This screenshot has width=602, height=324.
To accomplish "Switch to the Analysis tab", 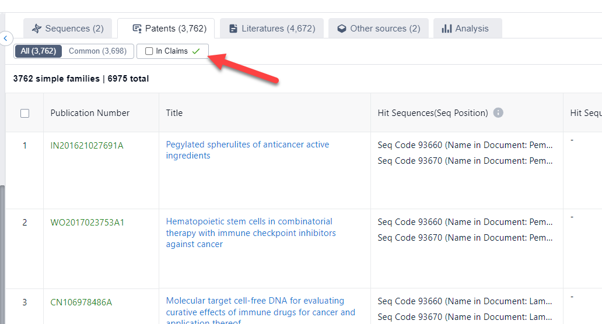I will click(x=467, y=29).
